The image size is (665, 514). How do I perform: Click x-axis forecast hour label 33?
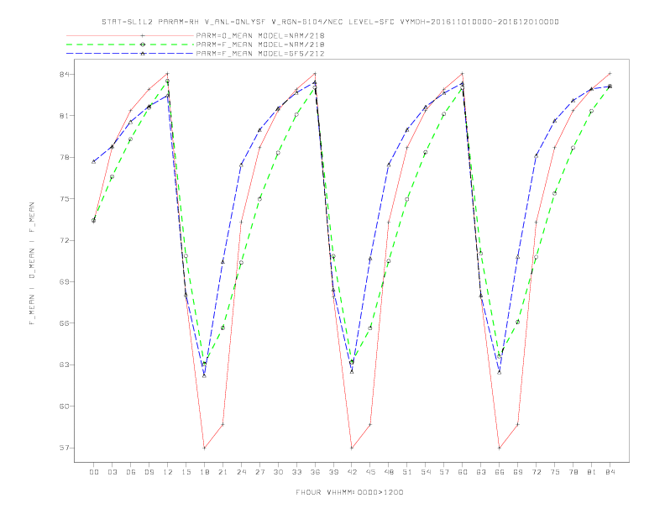(x=296, y=472)
